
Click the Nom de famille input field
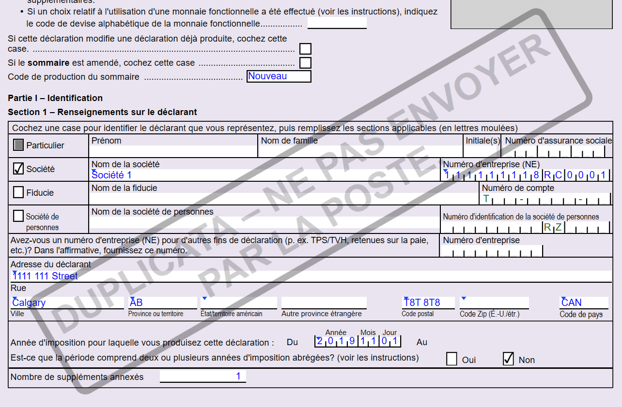click(x=361, y=151)
